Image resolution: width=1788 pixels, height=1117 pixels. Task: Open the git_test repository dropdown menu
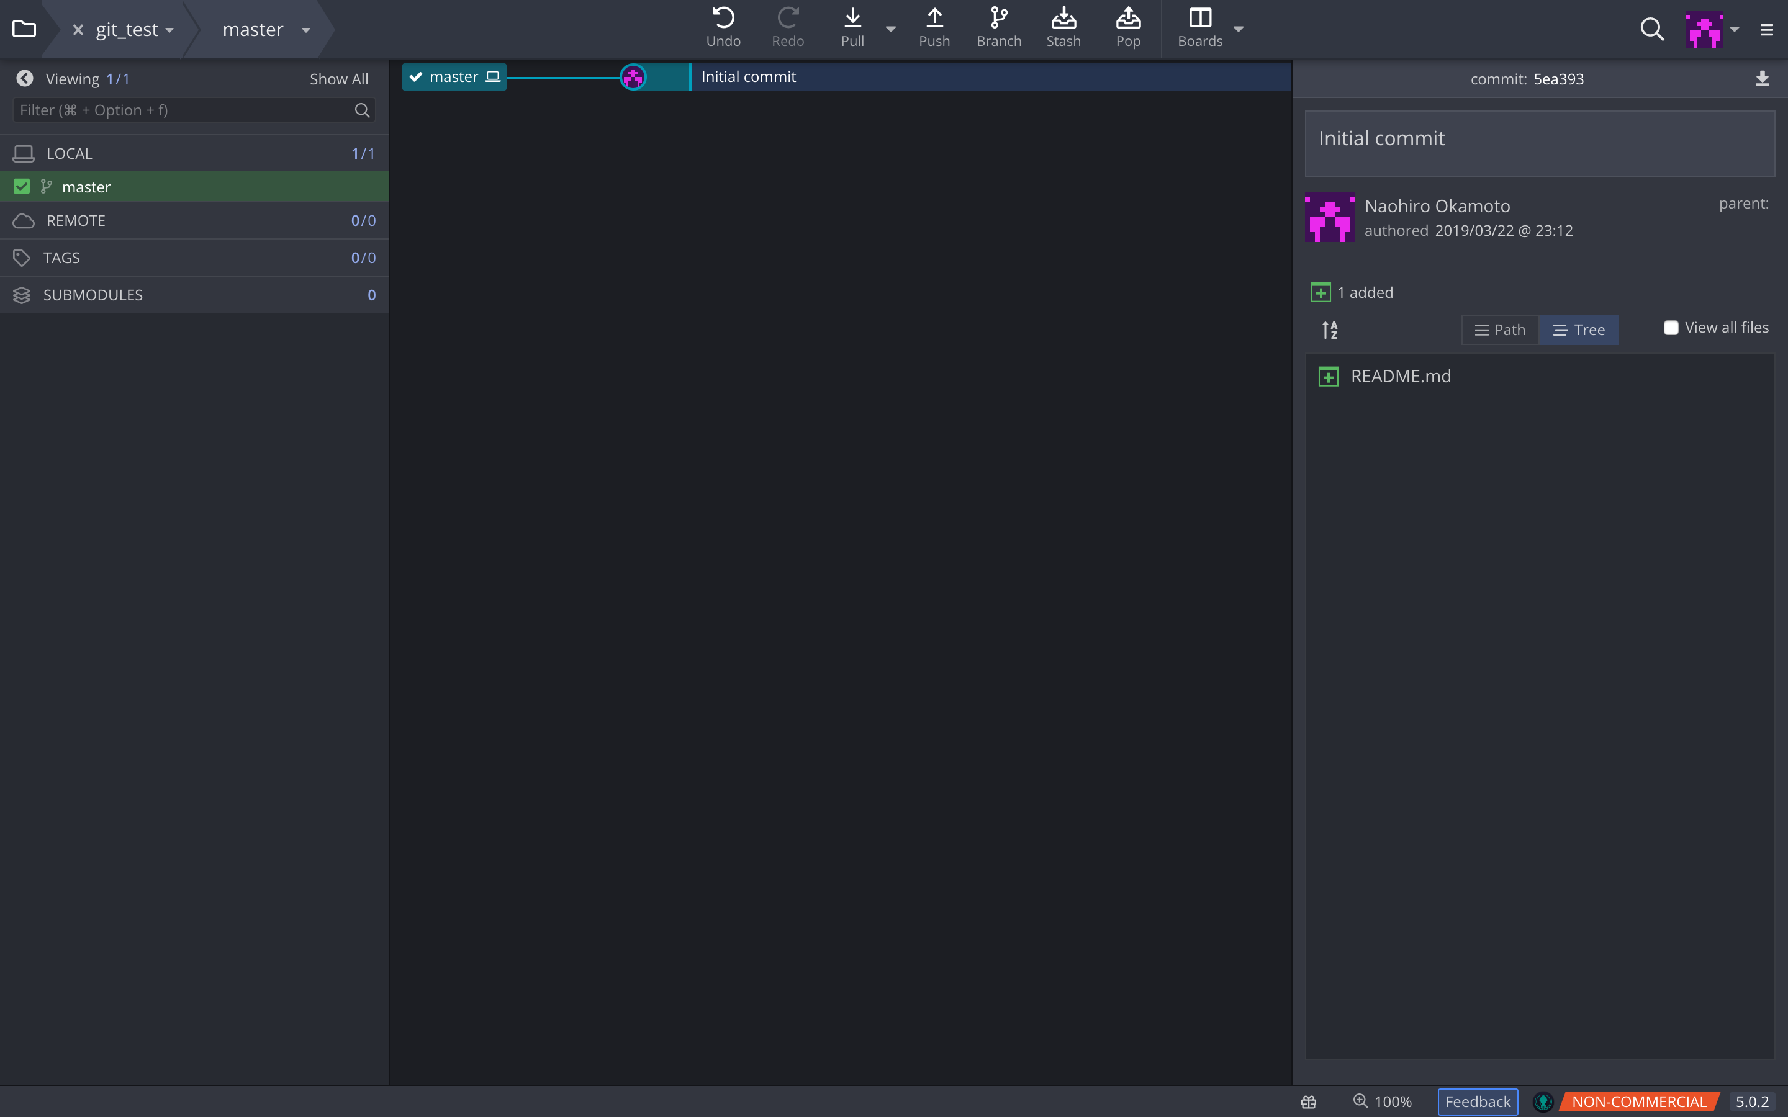tap(171, 30)
